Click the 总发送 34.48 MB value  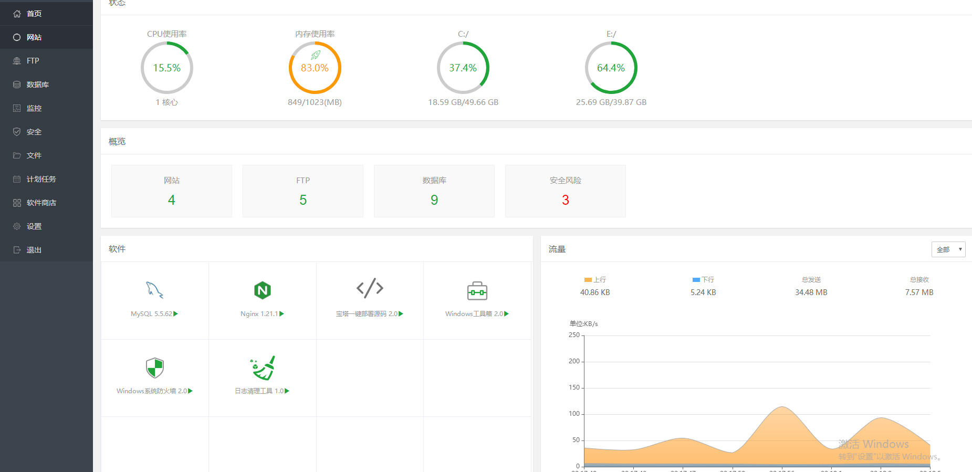pyautogui.click(x=811, y=292)
